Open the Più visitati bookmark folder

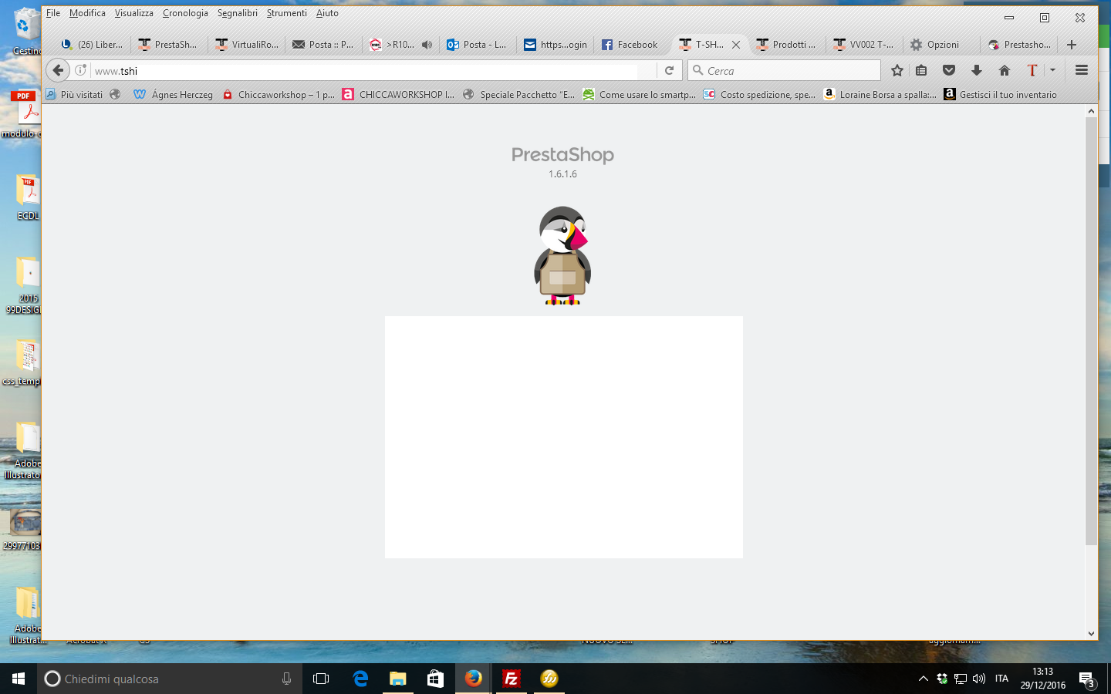click(x=74, y=94)
